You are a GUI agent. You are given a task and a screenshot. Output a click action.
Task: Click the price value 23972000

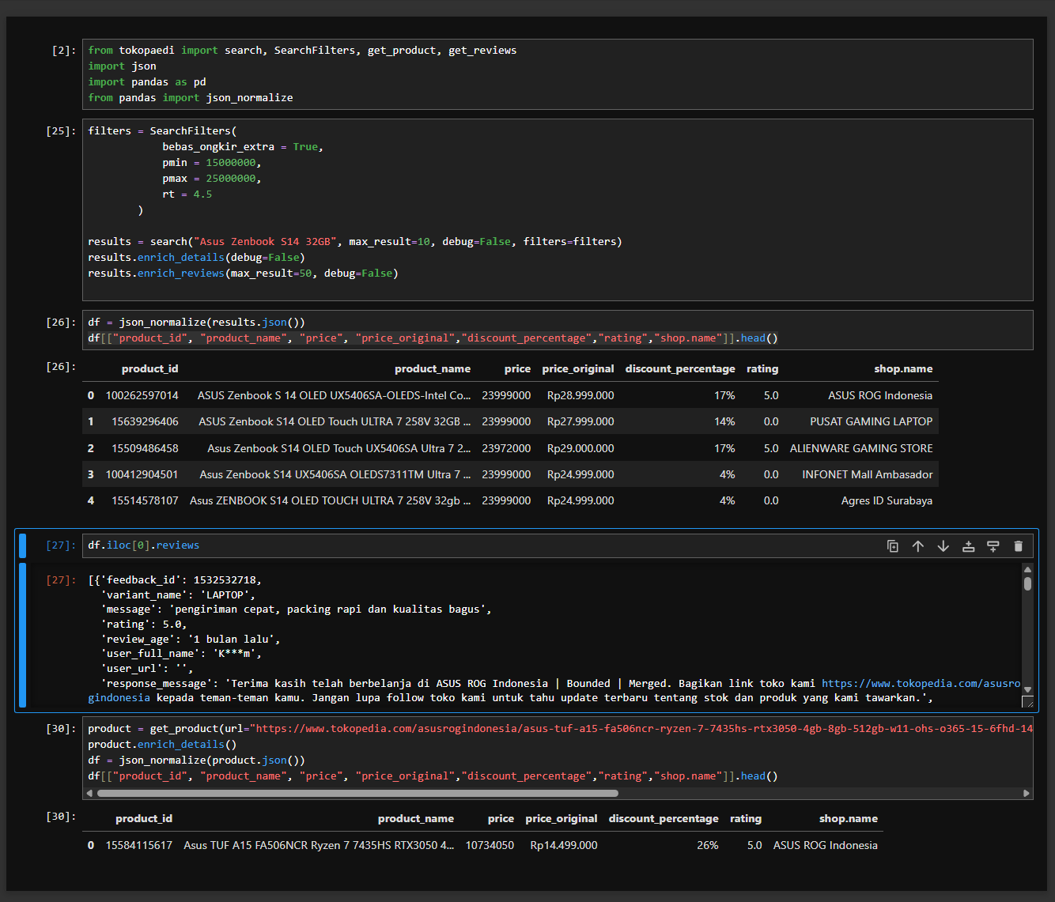(506, 448)
